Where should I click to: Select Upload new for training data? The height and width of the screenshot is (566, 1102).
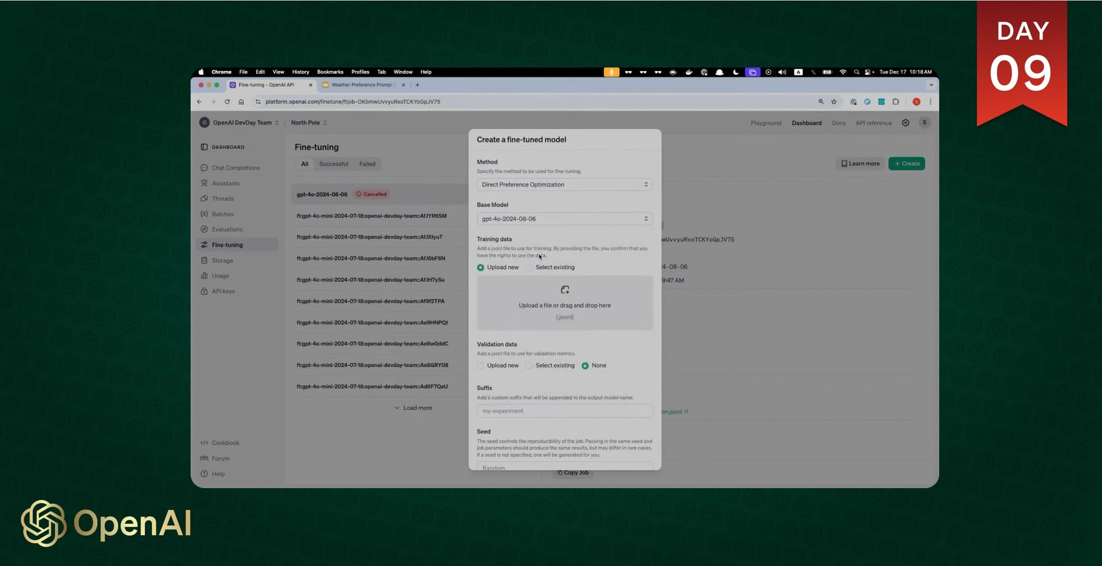pyautogui.click(x=480, y=268)
